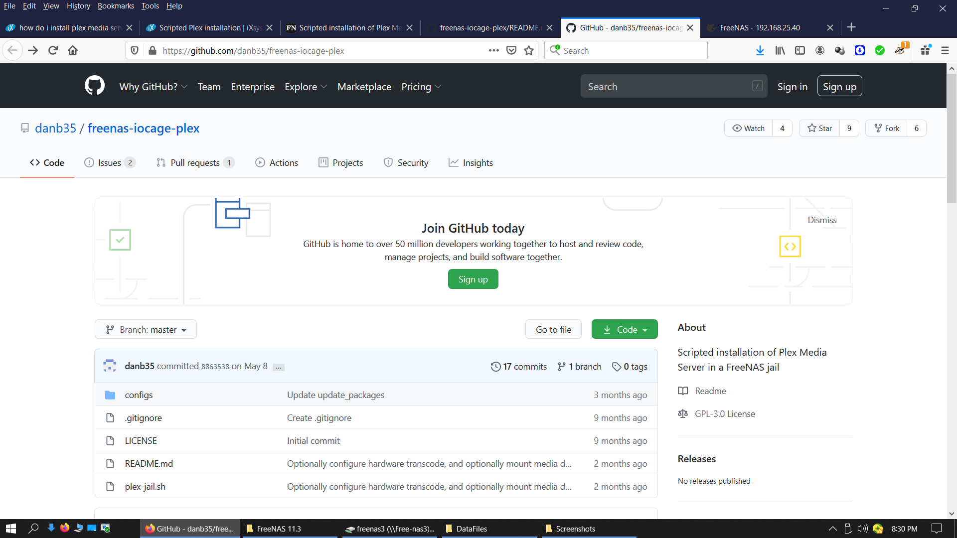This screenshot has width=957, height=538.
Task: Dismiss the Join GitHub banner
Action: coord(822,220)
